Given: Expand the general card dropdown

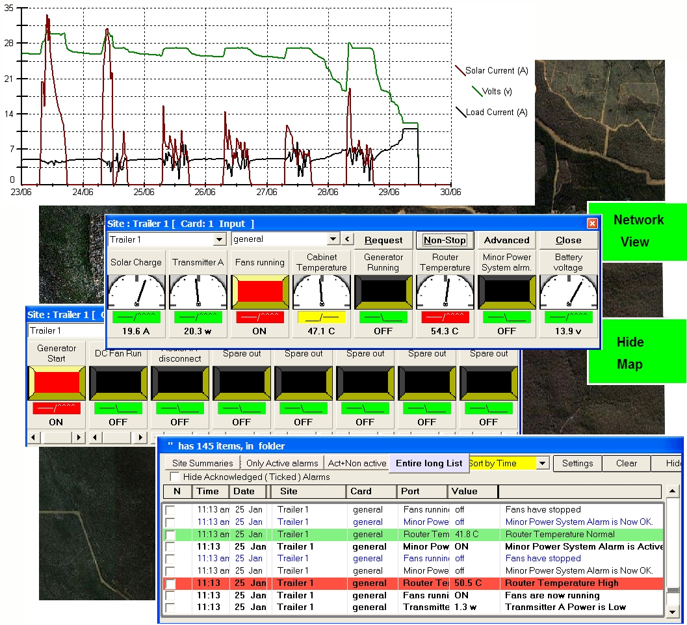Looking at the screenshot, I should pos(333,240).
